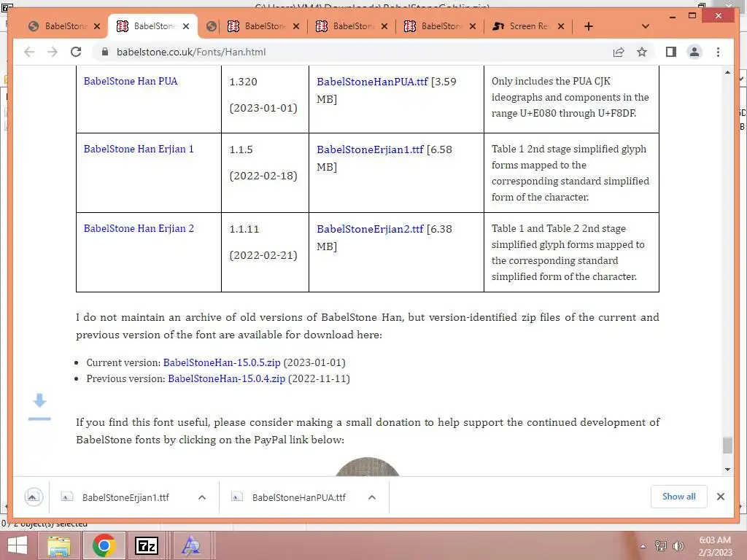Viewport: 747px width, 560px height.
Task: Open the taskbar clock and date
Action: click(x=715, y=546)
